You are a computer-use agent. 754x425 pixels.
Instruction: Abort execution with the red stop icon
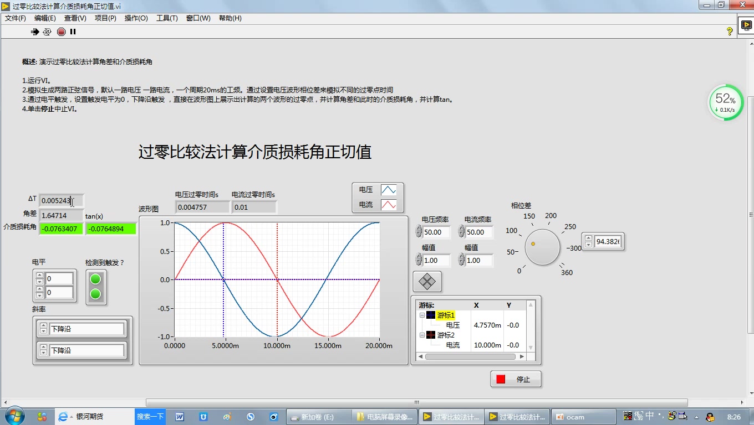[x=60, y=32]
